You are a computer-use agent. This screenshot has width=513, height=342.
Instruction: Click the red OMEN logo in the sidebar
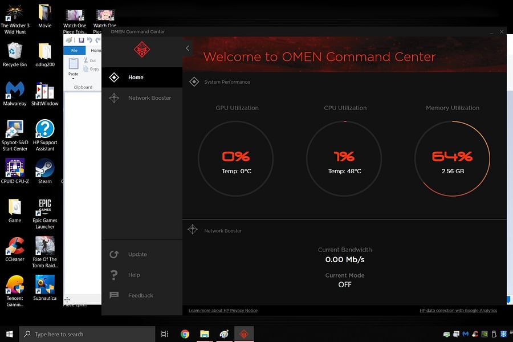tap(141, 50)
